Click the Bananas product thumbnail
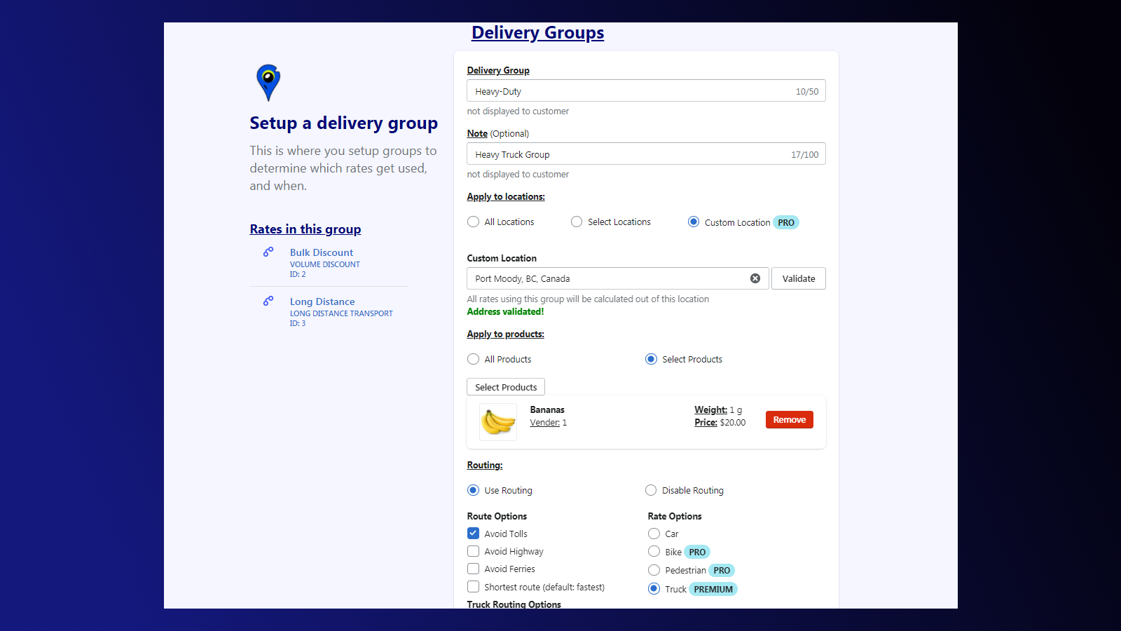This screenshot has height=631, width=1121. (498, 422)
